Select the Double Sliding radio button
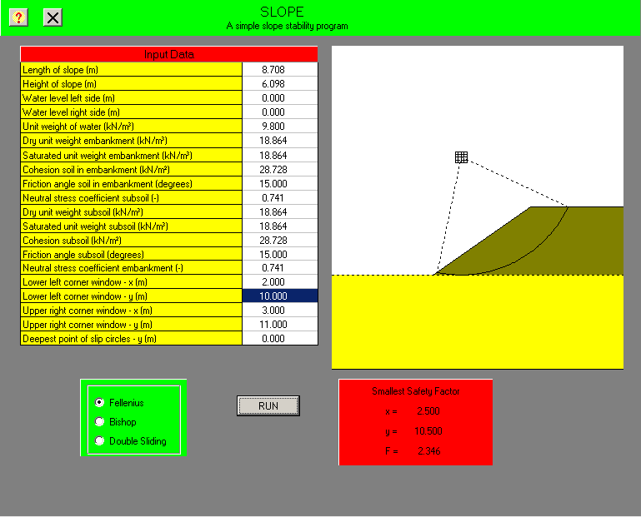The image size is (641, 517). 100,441
